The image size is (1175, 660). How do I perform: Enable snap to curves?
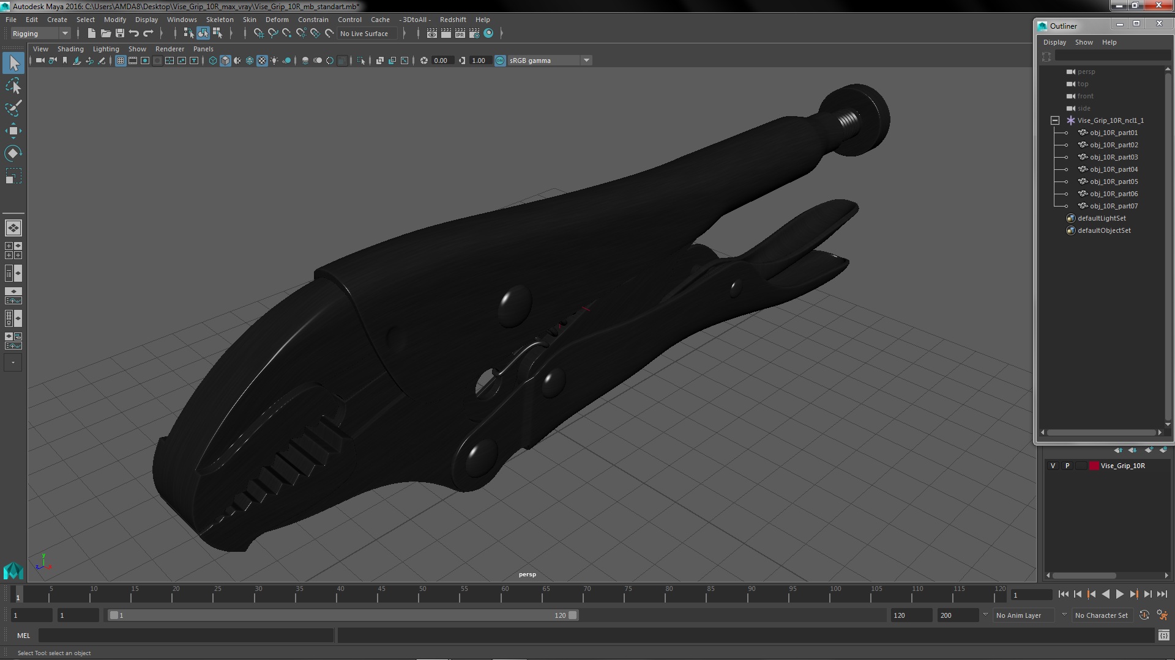(273, 34)
